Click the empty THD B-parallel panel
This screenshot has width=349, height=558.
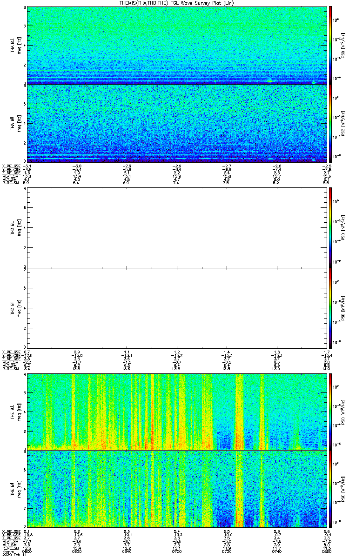pos(176,307)
